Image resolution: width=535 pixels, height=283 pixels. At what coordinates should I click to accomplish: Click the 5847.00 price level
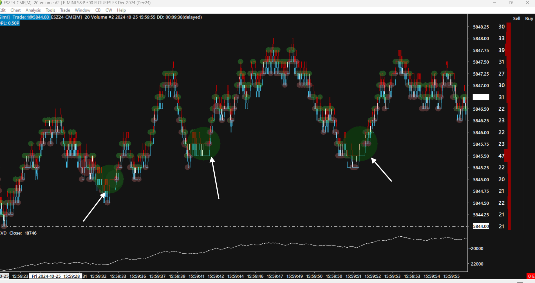click(x=481, y=86)
